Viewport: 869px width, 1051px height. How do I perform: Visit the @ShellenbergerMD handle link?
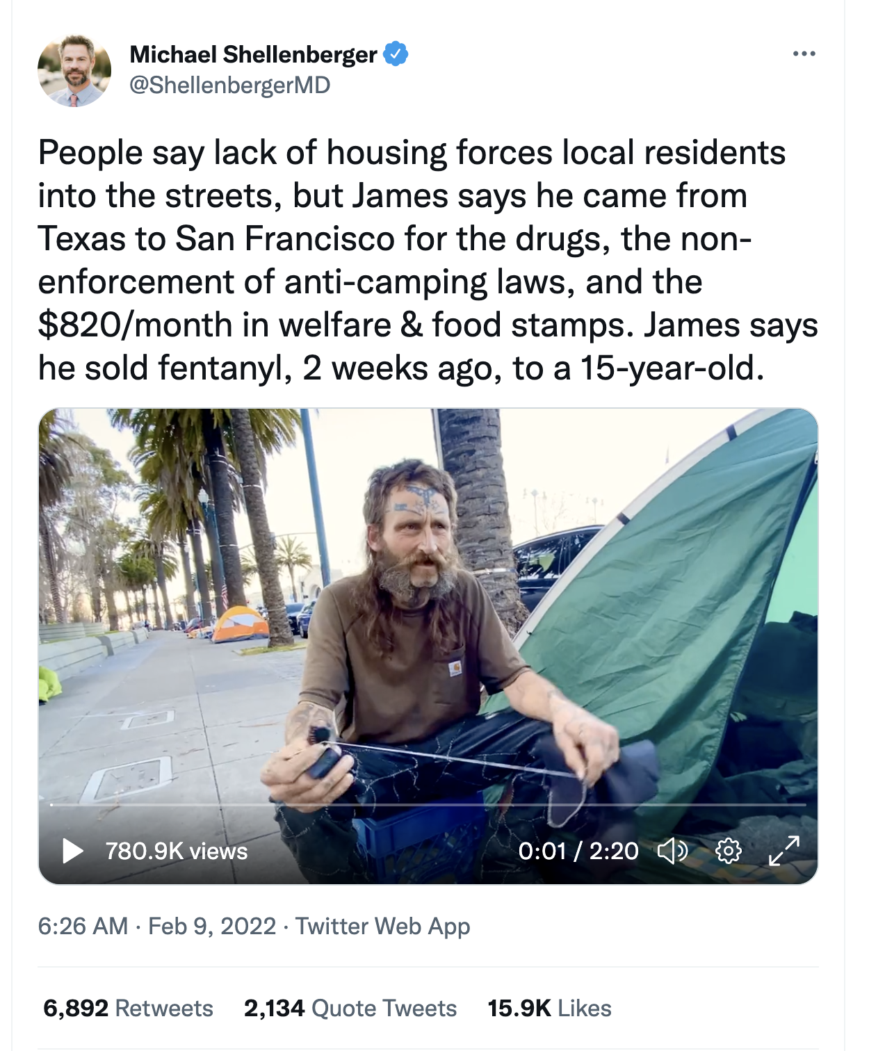coord(230,85)
